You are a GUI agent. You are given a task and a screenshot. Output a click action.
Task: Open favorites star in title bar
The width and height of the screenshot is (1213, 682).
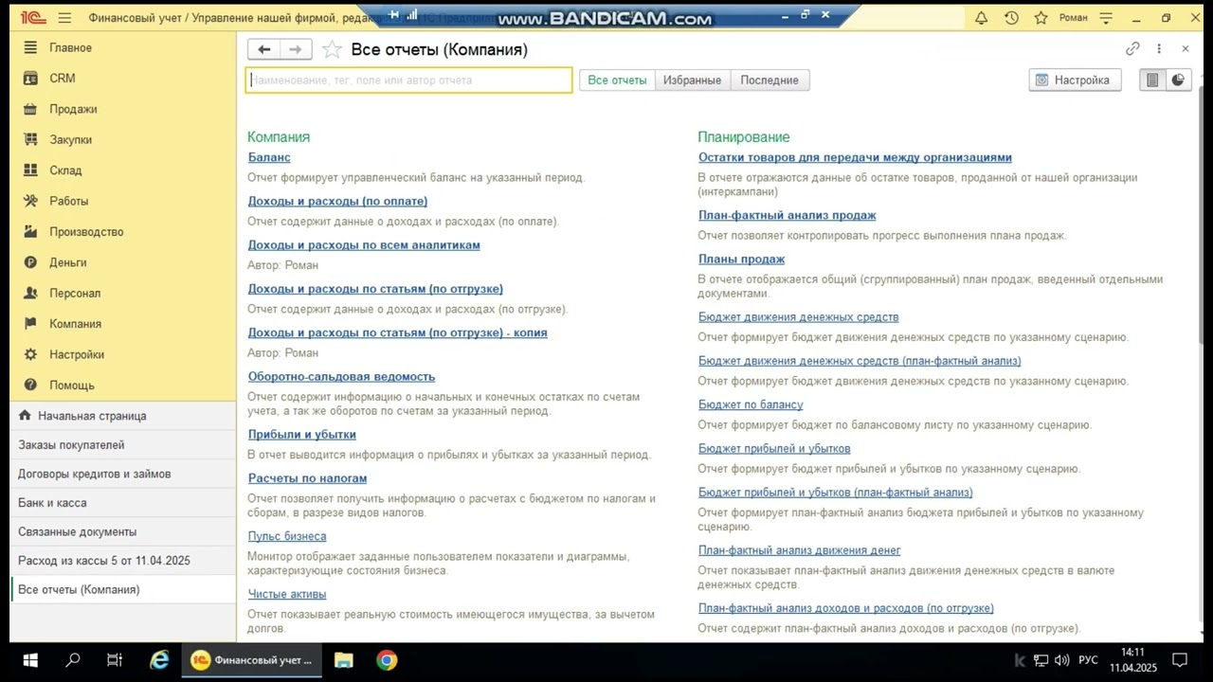(x=1041, y=18)
